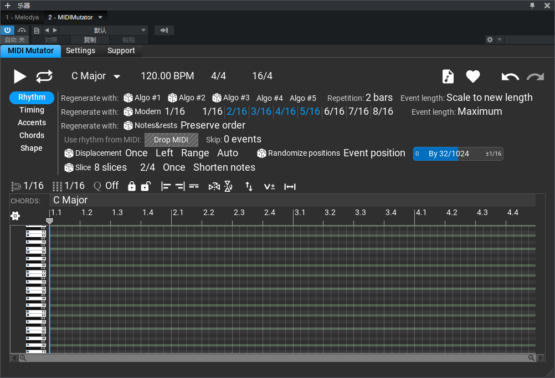555x378 pixels.
Task: Change Scale to new length option
Action: 489,98
